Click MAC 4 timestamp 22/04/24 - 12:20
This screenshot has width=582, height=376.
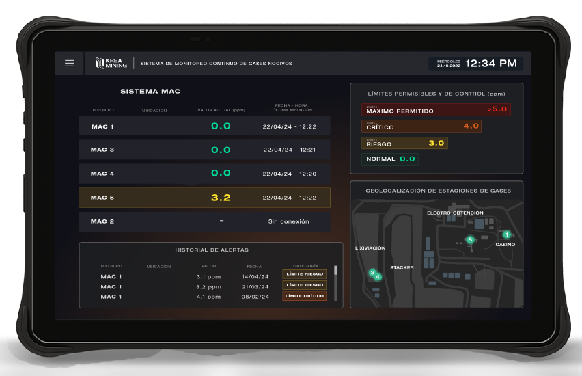290,174
